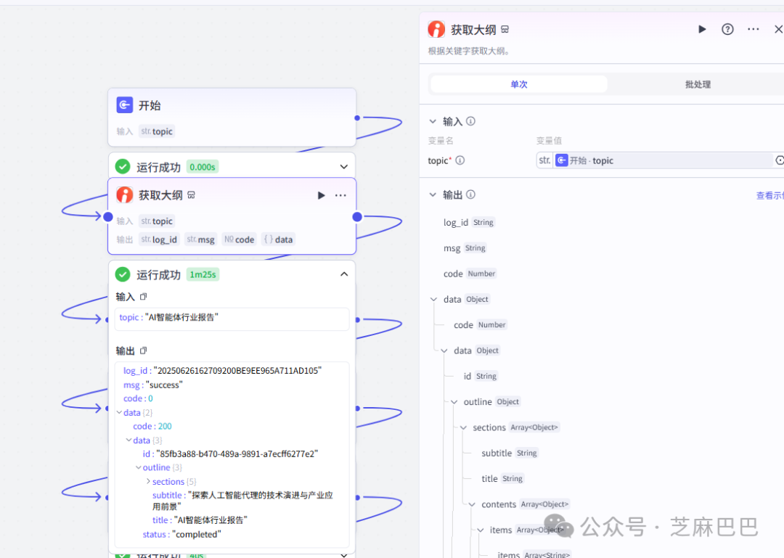Image resolution: width=784 pixels, height=558 pixels.
Task: Select the subtitle String output row
Action: coord(510,453)
